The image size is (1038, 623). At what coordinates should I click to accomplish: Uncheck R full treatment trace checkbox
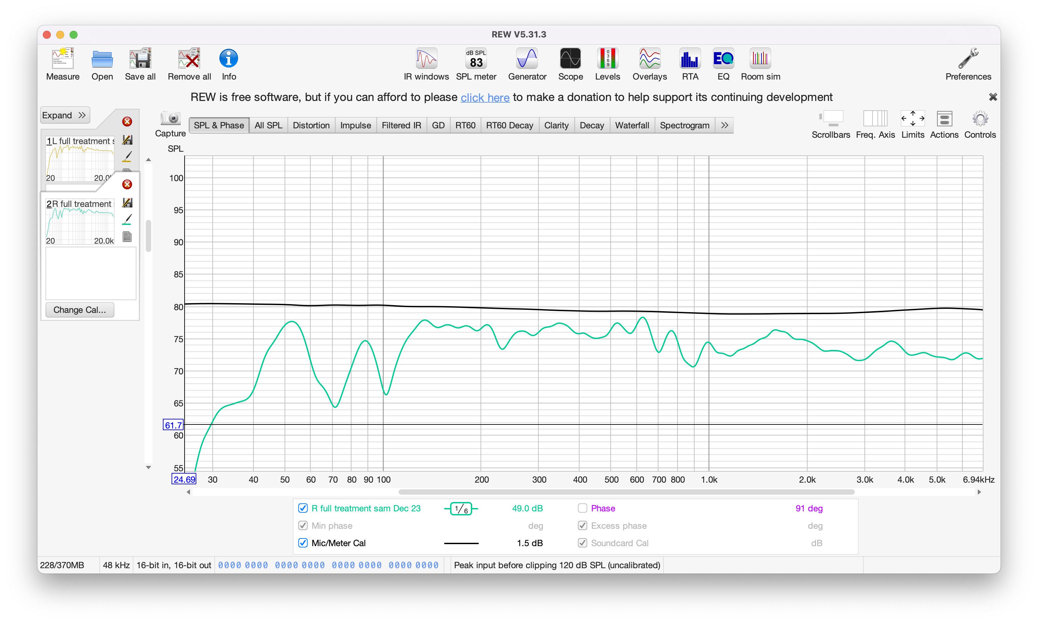[x=303, y=508]
